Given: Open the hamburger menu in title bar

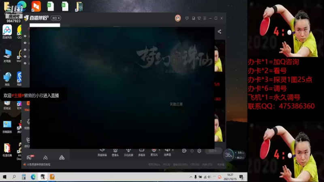Looking at the screenshot, I should click(205, 18).
